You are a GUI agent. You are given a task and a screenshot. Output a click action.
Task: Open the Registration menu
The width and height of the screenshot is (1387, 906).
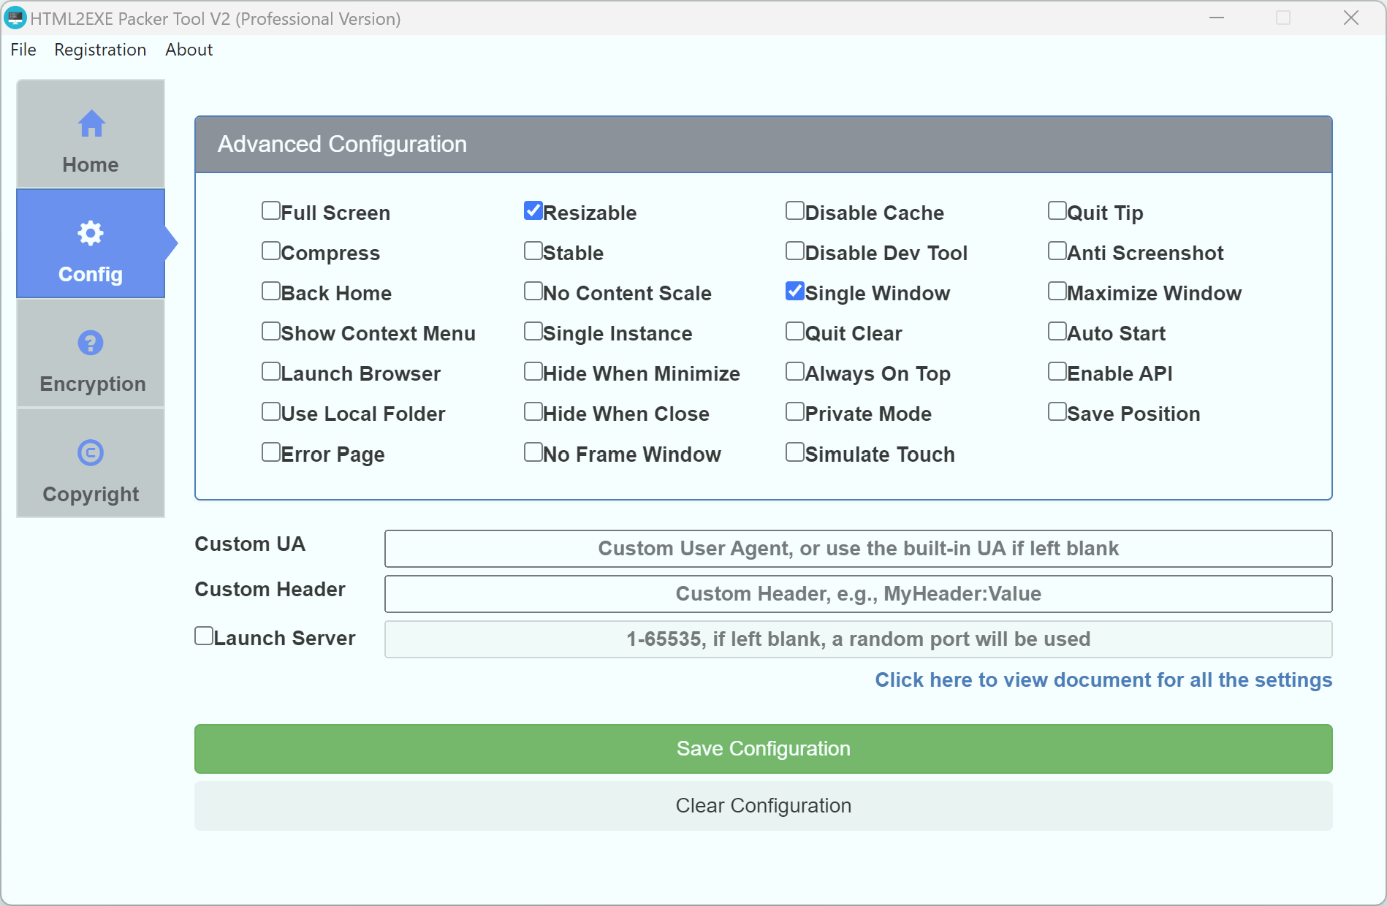click(100, 50)
